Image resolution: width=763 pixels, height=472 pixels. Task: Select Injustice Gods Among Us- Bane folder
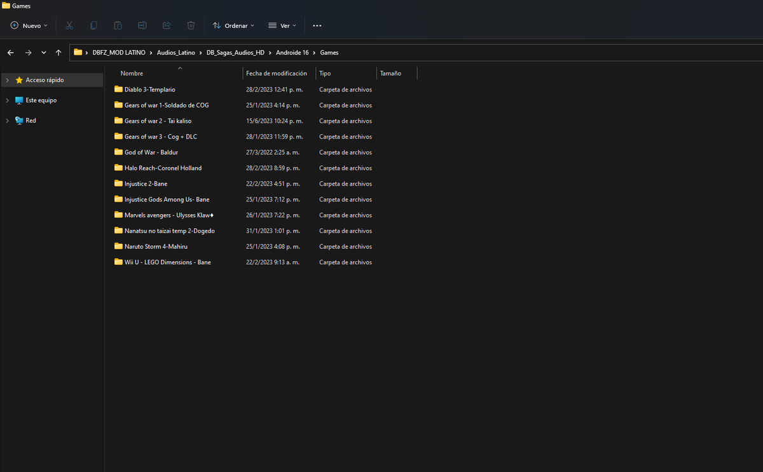click(167, 199)
